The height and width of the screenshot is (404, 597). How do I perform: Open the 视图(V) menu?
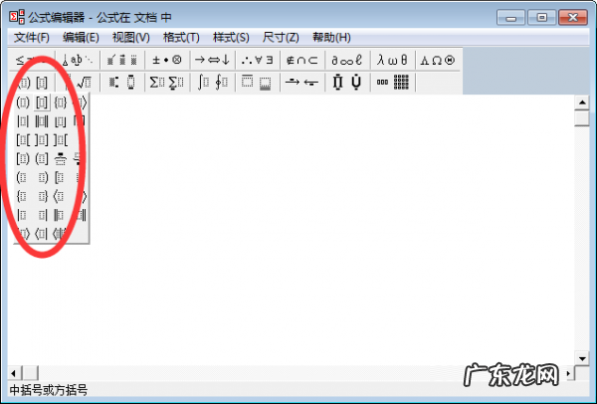pos(131,38)
